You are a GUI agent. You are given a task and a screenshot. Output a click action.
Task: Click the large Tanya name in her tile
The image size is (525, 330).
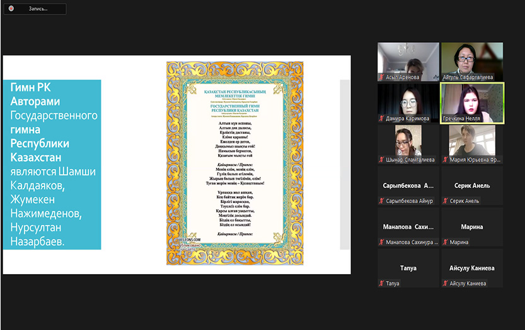click(408, 268)
